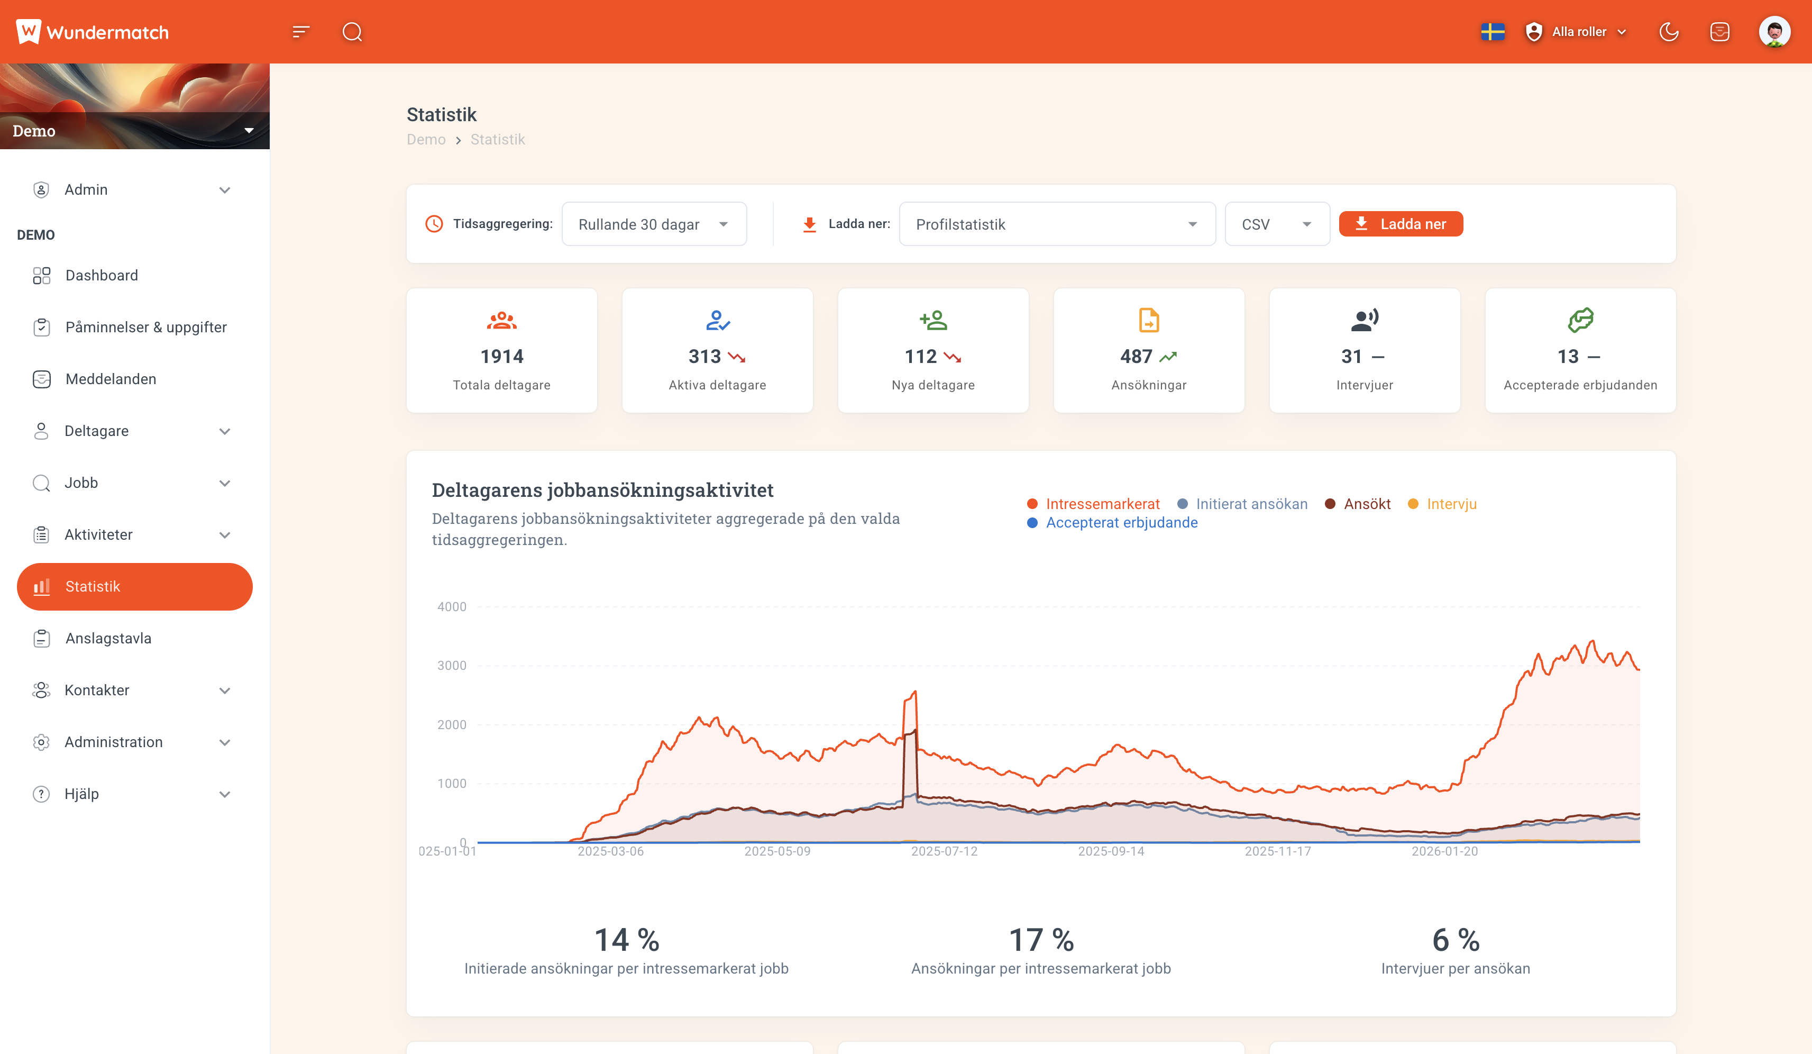
Task: Toggle the Intressemarkerat series in the chart legend
Action: [x=1103, y=504]
